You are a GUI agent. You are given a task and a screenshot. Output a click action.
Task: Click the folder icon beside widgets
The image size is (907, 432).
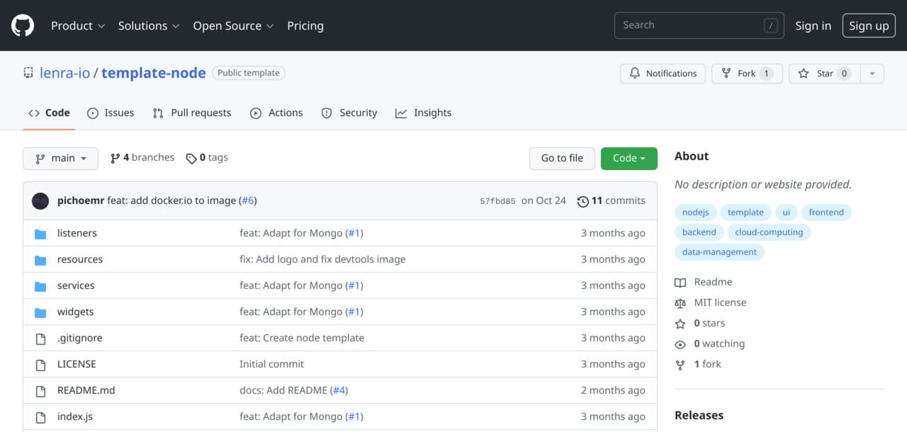[x=40, y=312]
